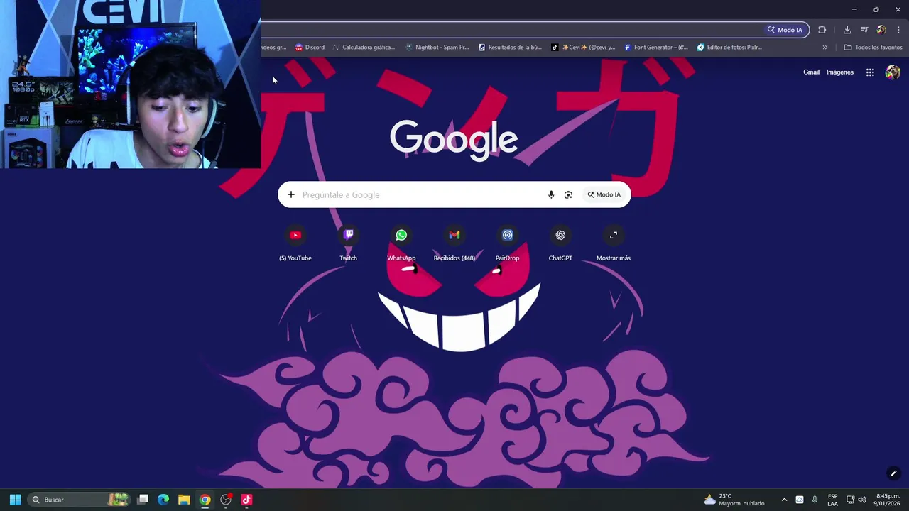This screenshot has height=511, width=909.
Task: Open the network display icon in tray
Action: pos(850,500)
